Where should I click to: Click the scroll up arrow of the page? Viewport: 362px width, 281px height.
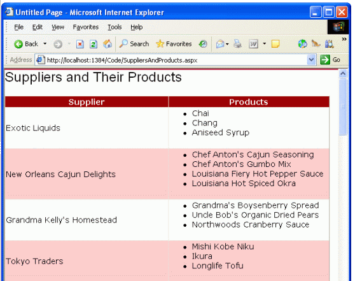(x=343, y=74)
